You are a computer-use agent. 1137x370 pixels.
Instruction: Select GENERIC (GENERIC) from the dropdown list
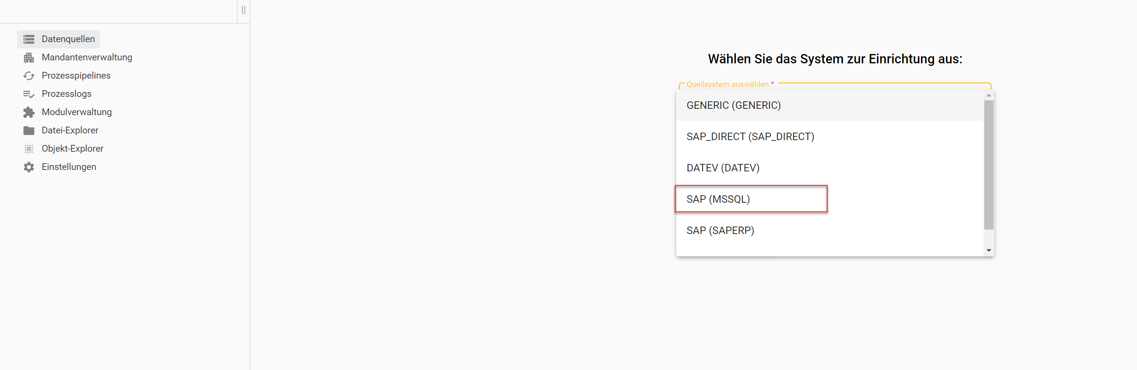point(733,105)
